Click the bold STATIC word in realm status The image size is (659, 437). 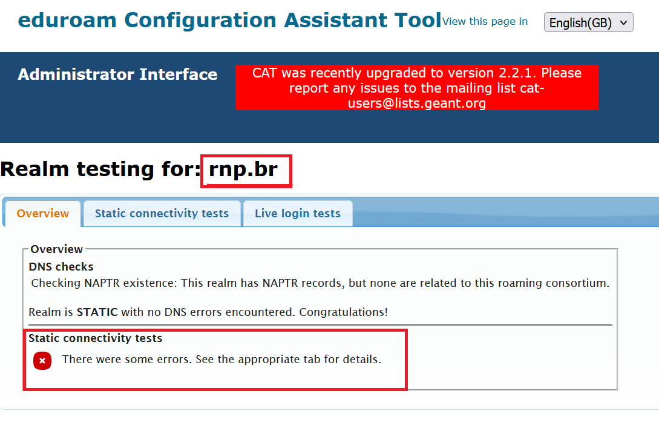pyautogui.click(x=97, y=312)
